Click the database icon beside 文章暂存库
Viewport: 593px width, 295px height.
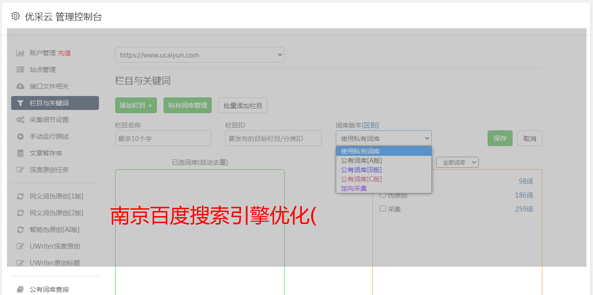pyautogui.click(x=20, y=153)
